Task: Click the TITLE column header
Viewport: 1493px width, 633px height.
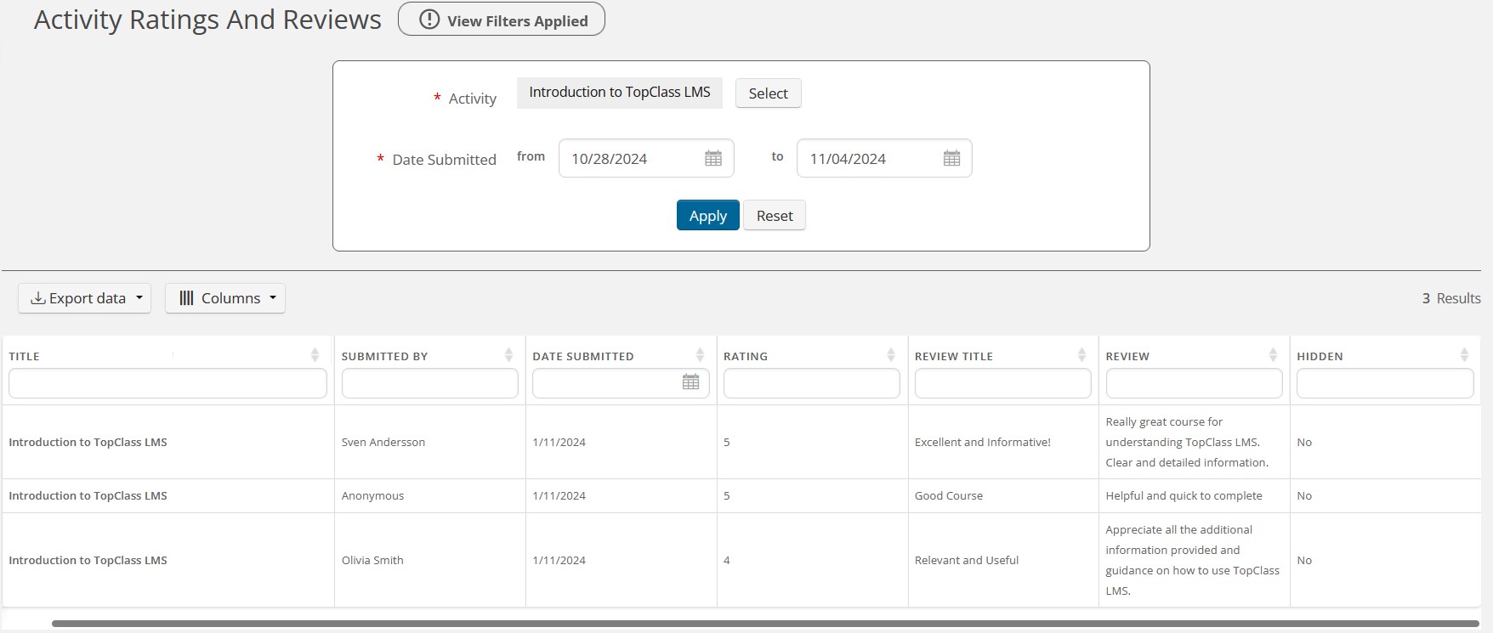Action: point(24,357)
